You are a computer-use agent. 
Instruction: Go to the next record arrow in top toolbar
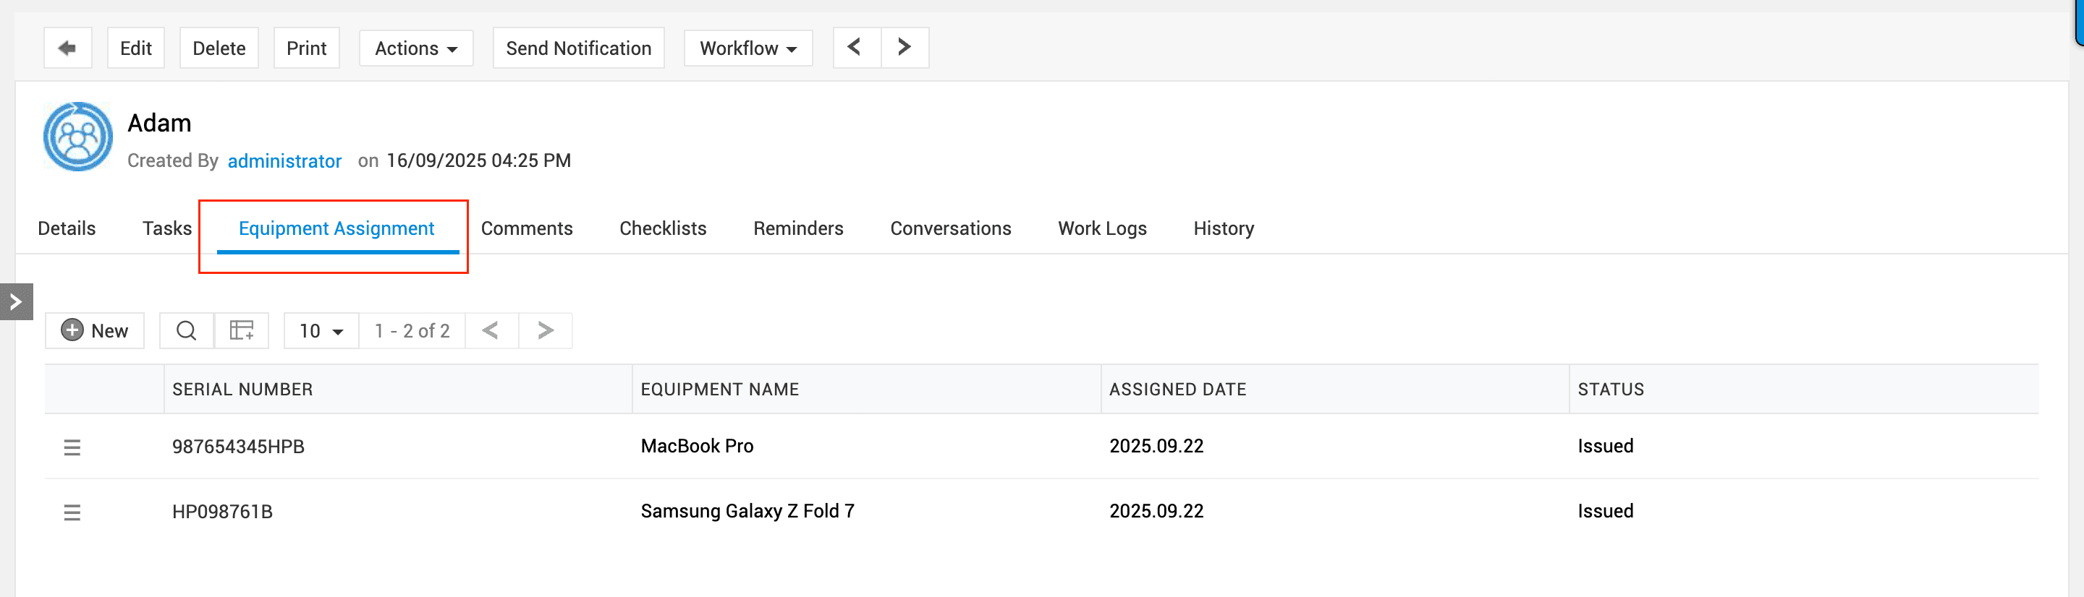click(x=905, y=48)
